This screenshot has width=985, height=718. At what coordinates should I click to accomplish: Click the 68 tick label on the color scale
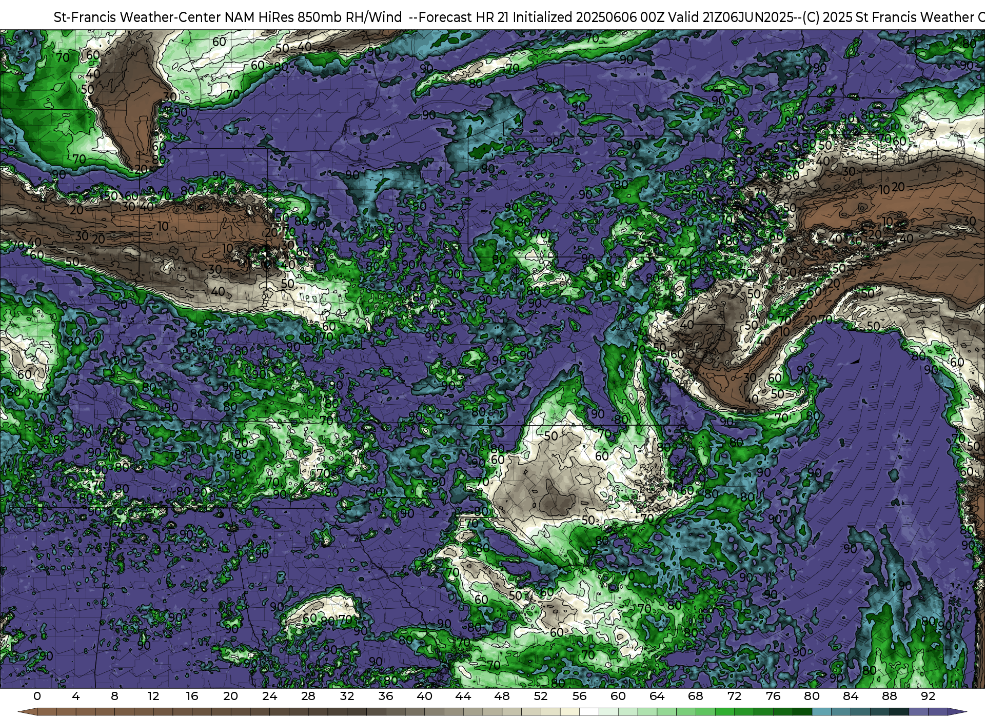pyautogui.click(x=696, y=696)
